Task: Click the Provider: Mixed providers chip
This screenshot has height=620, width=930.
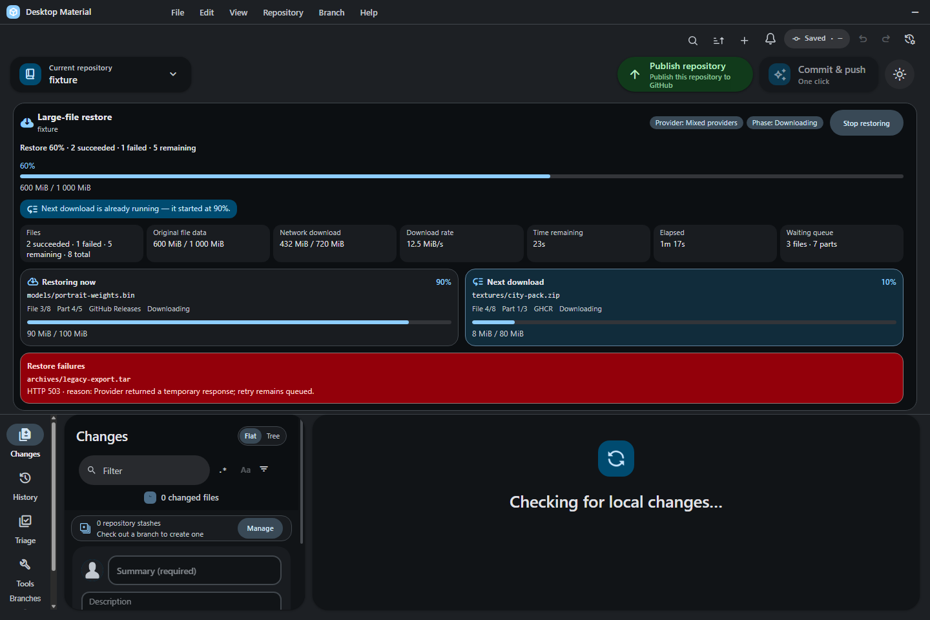Action: pos(696,123)
